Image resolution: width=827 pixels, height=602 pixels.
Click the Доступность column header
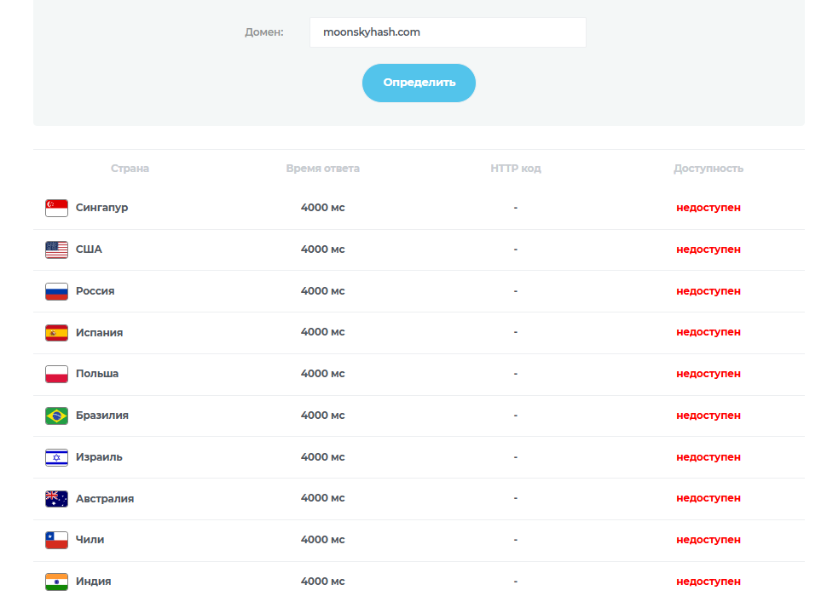pos(708,169)
